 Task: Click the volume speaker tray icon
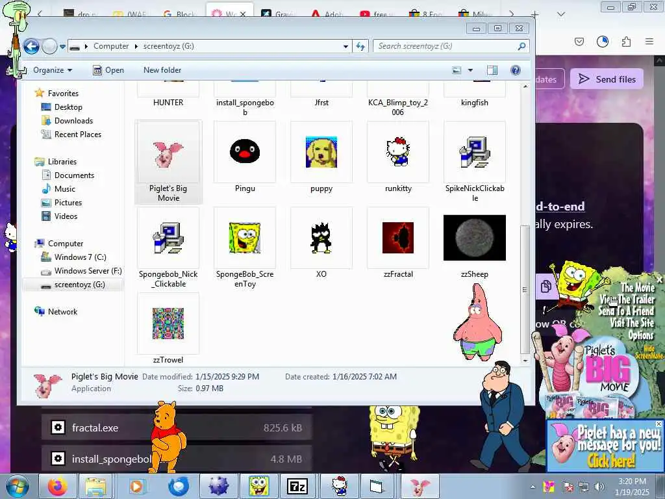click(599, 487)
